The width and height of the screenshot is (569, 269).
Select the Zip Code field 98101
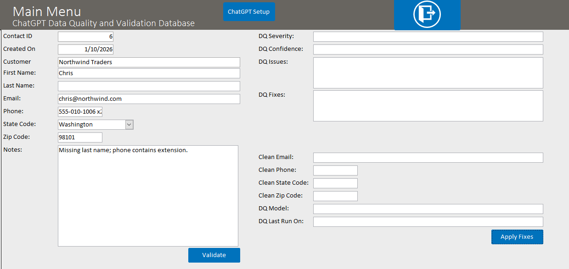80,137
